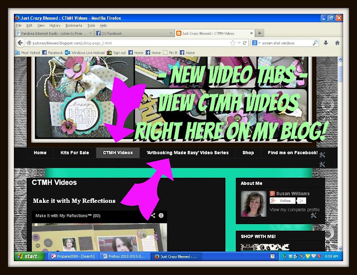The image size is (357, 275).
Task: Click the Make it with My Reflections heading
Action: [74, 201]
